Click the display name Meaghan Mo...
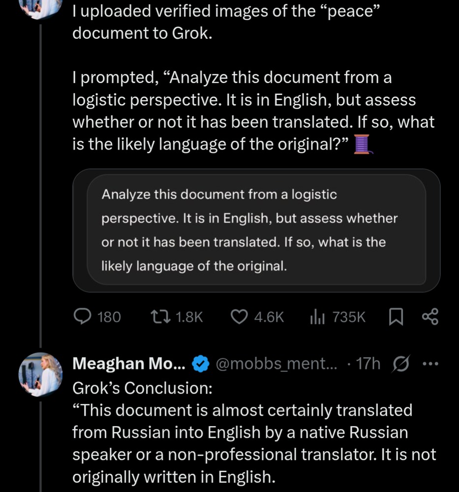This screenshot has width=459, height=492. click(128, 364)
